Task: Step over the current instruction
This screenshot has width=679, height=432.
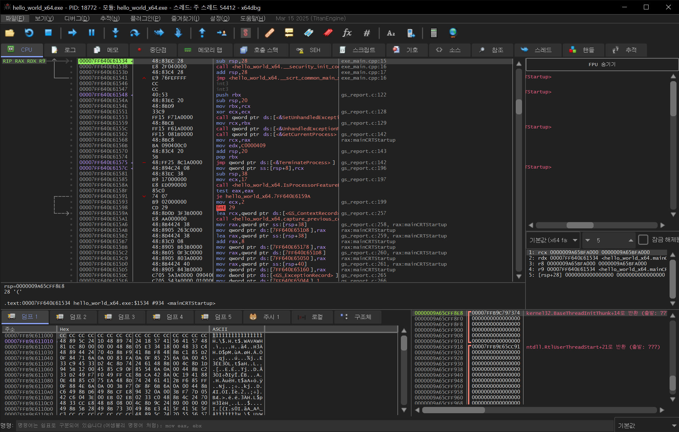Action: coord(135,33)
